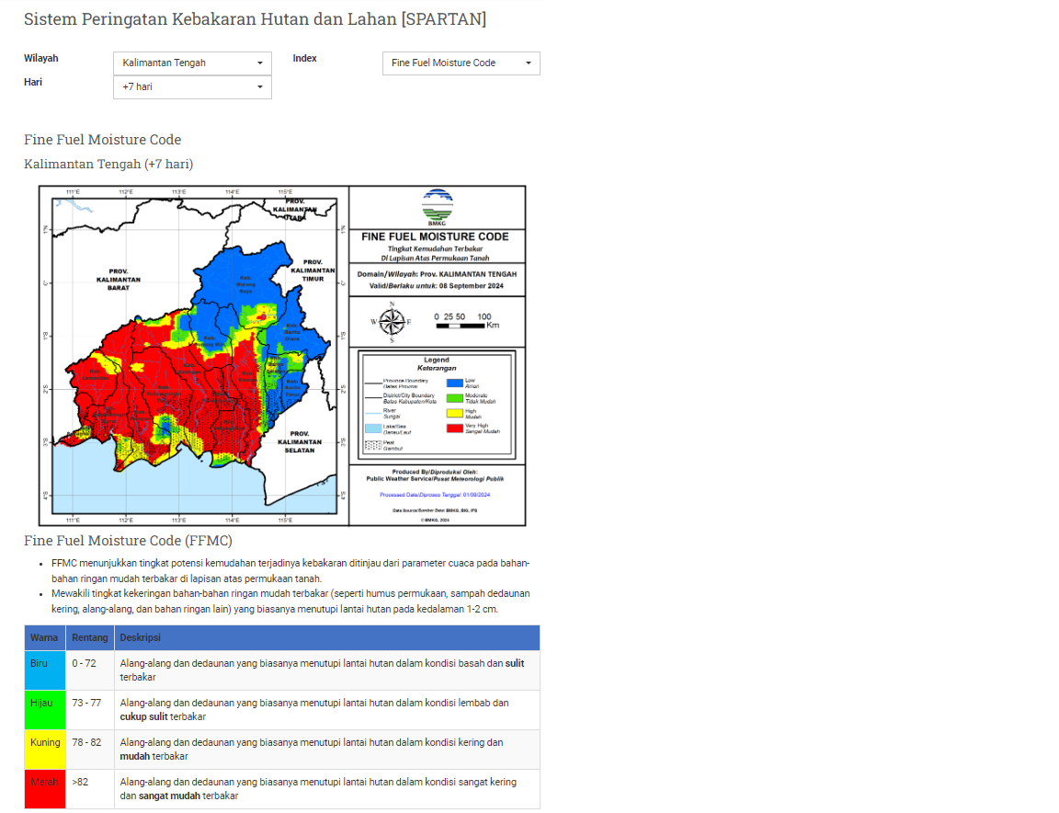Click the green Moderate legend swatch on the map
Image resolution: width=1059 pixels, height=813 pixels.
pyautogui.click(x=454, y=398)
